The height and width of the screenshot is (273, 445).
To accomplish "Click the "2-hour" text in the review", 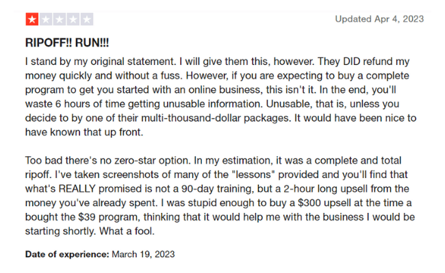I will [299, 188].
